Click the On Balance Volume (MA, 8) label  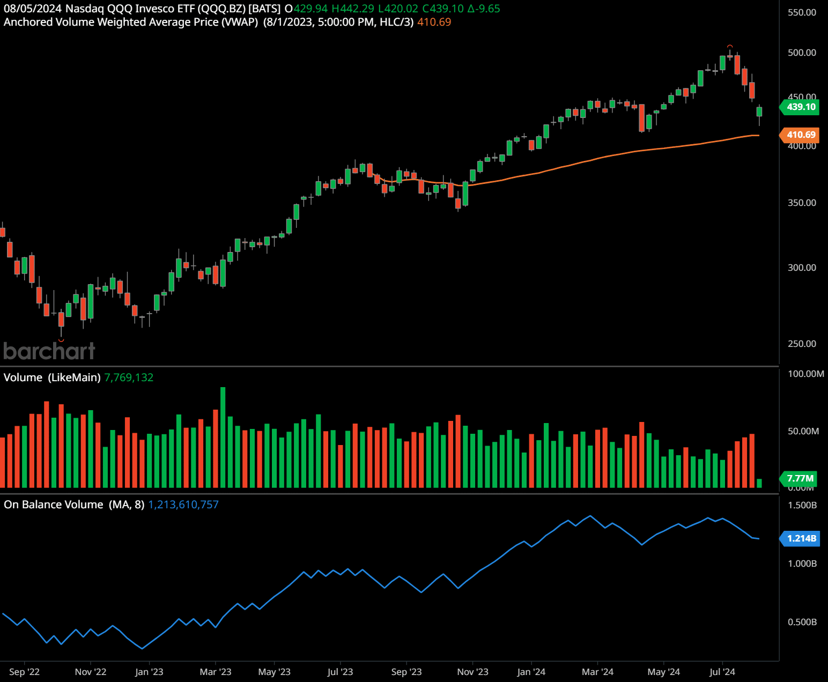pyautogui.click(x=74, y=505)
